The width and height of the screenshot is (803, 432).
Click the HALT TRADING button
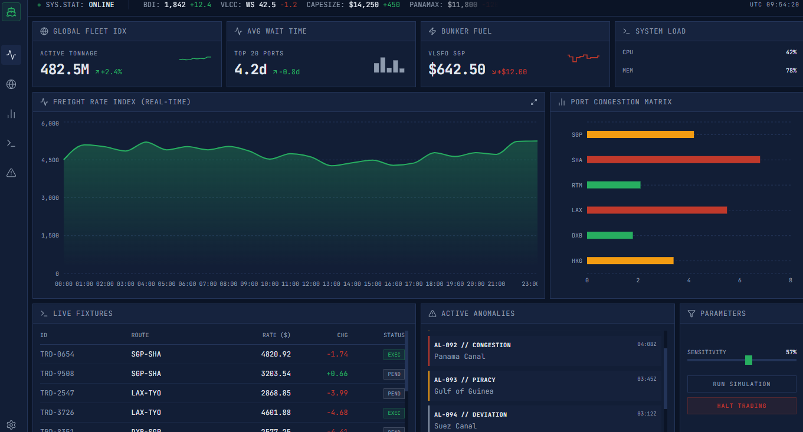742,405
